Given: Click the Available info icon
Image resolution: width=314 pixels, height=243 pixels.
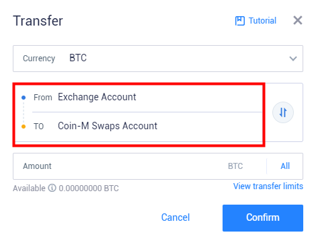Looking at the screenshot, I should point(52,188).
